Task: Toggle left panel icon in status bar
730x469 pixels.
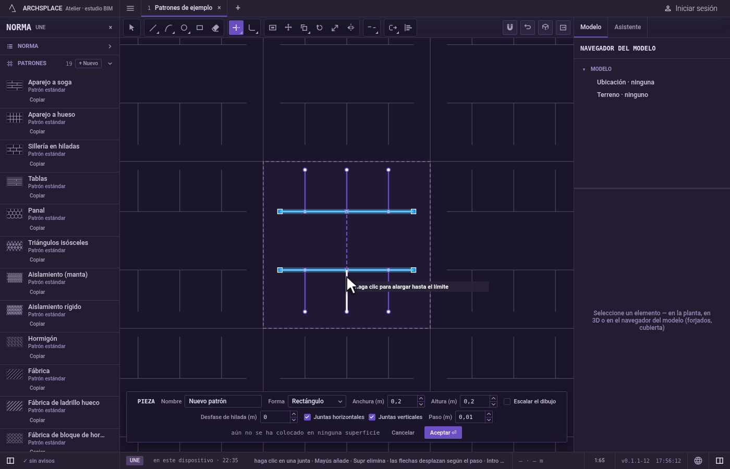Action: click(10, 461)
